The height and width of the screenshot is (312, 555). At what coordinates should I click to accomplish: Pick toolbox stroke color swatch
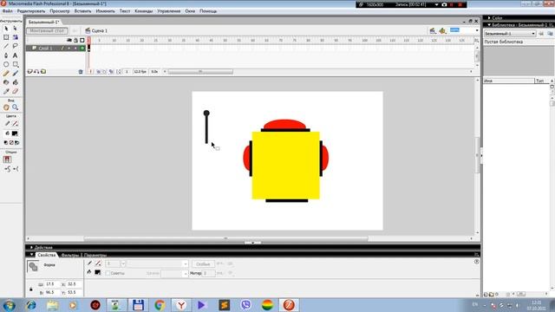[15, 124]
